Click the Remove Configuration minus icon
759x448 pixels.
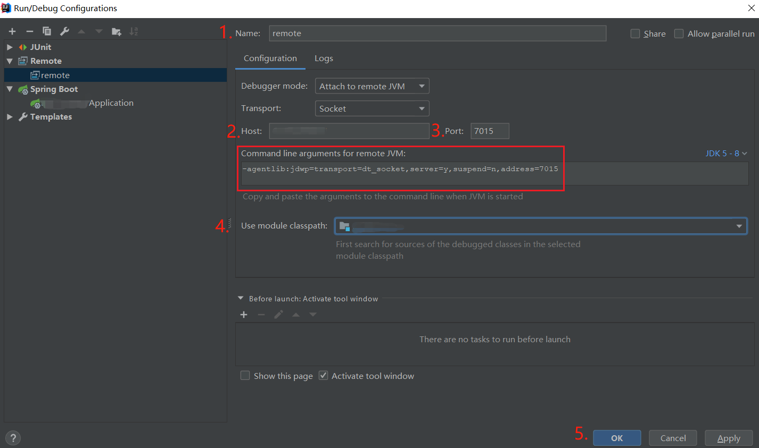tap(30, 32)
